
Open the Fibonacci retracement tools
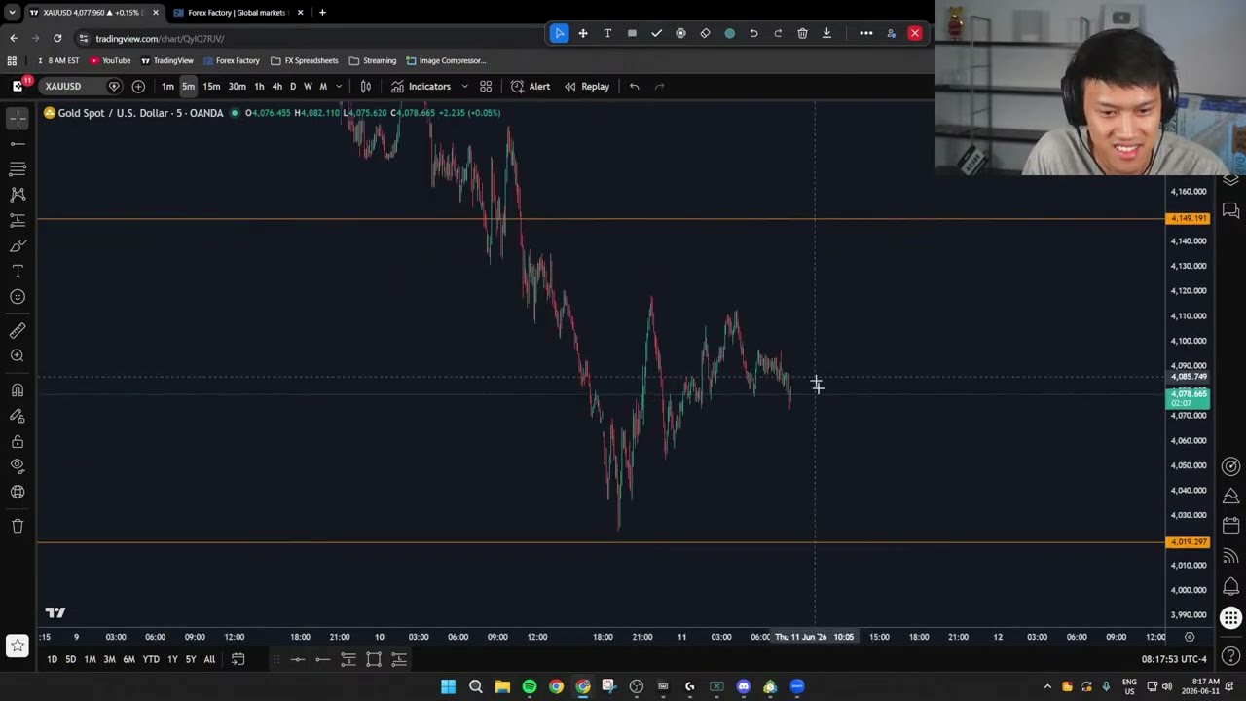point(18,168)
